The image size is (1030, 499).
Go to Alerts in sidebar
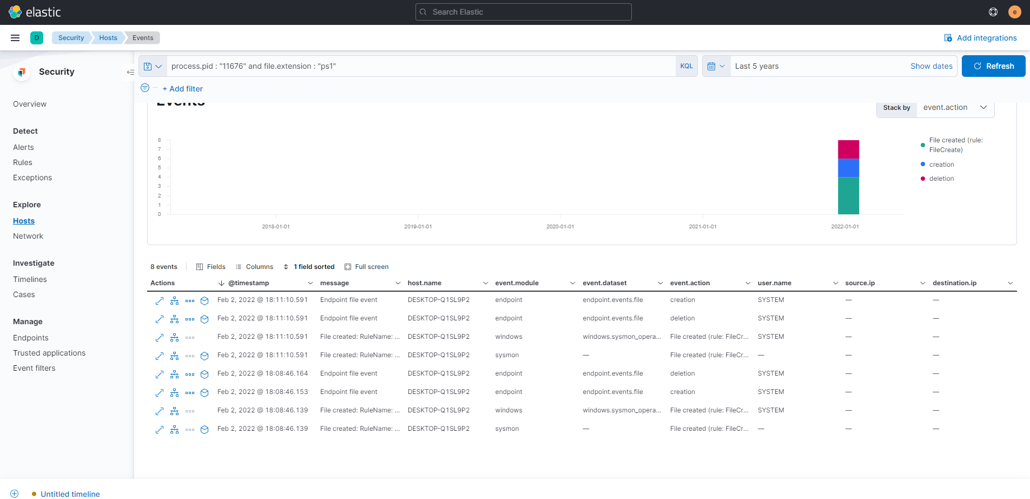[x=23, y=147]
